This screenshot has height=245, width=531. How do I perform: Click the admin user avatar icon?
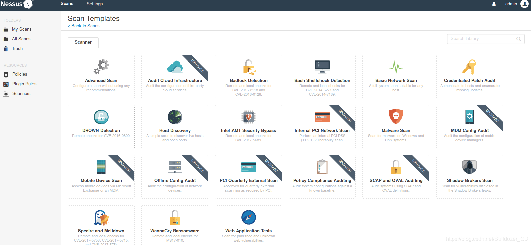coord(524,4)
